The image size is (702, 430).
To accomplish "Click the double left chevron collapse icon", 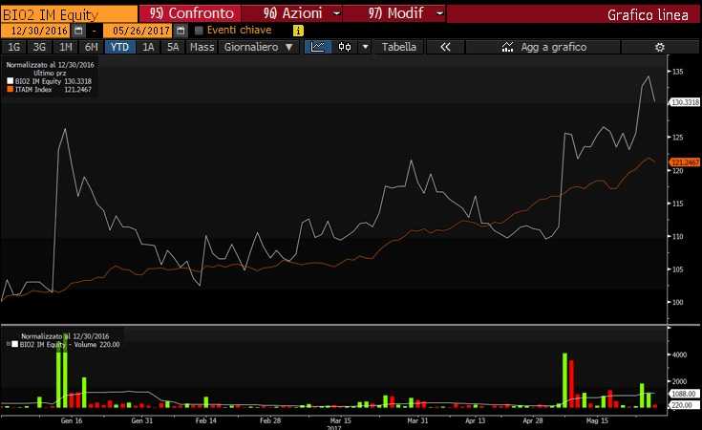I will (x=445, y=47).
